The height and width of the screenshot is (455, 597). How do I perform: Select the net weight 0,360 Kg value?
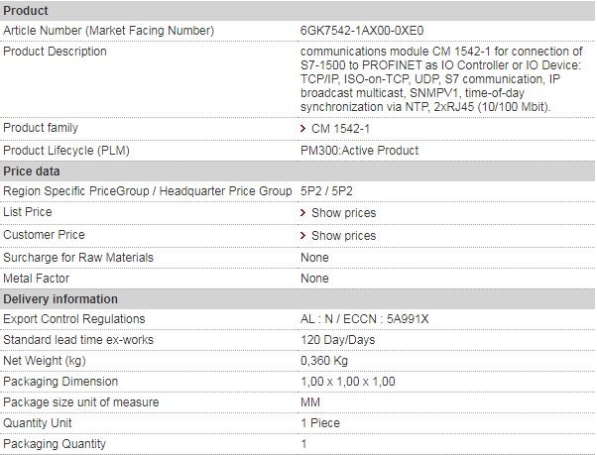pos(324,361)
